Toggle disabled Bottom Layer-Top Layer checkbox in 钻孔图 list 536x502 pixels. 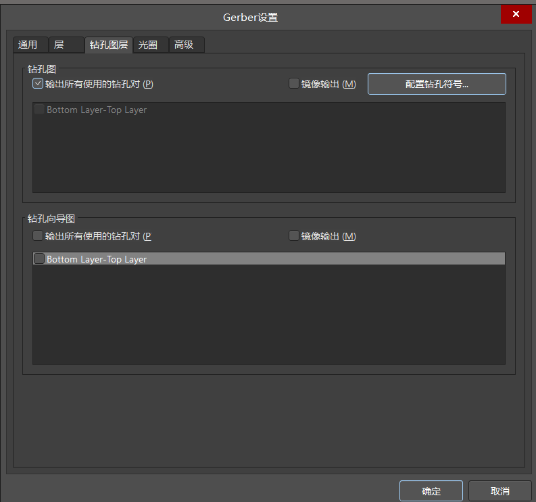click(39, 110)
